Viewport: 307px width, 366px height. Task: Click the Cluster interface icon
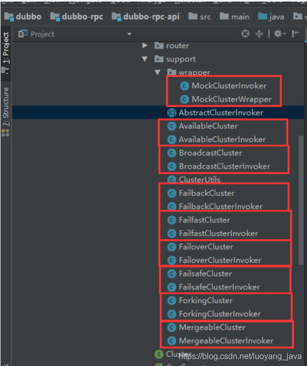(x=159, y=354)
